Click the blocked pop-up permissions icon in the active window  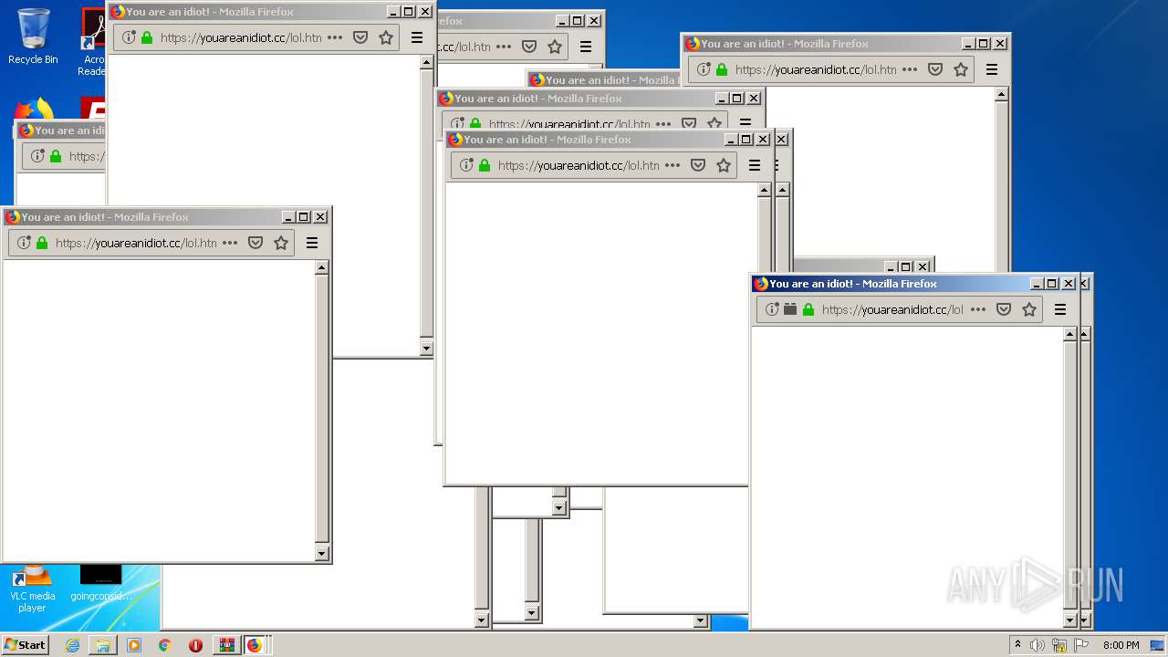click(789, 309)
